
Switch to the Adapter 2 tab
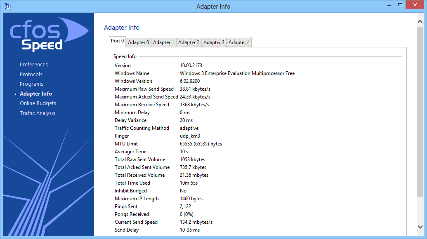pyautogui.click(x=189, y=42)
